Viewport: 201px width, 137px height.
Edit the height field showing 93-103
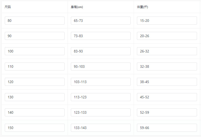pos(101,66)
